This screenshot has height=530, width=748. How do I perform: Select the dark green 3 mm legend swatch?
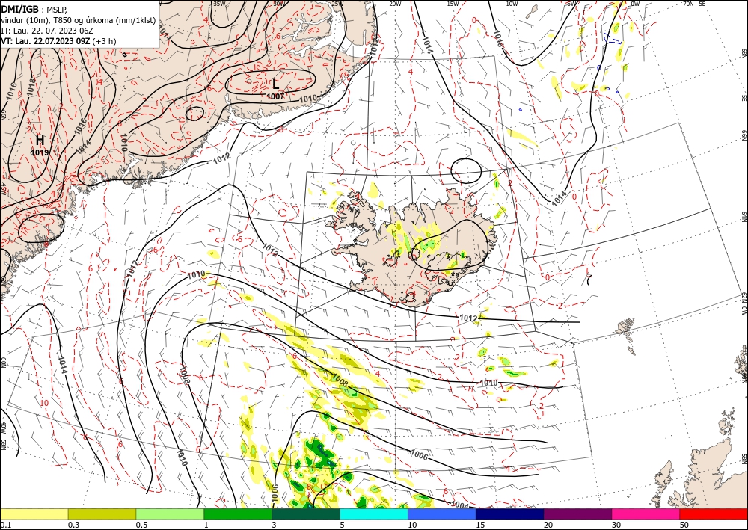(306, 514)
